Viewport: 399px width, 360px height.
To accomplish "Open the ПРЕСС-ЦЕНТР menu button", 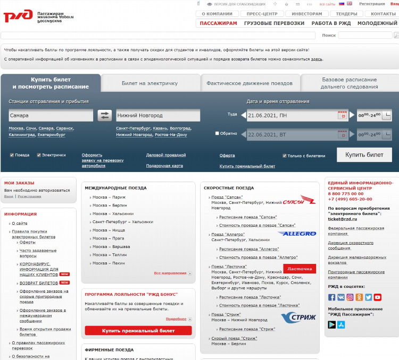I will [262, 14].
